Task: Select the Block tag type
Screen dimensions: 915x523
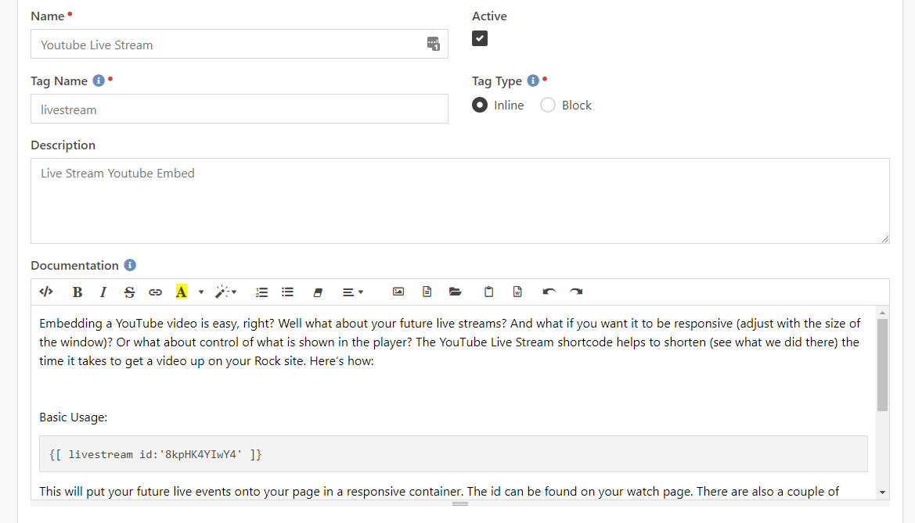Action: (547, 105)
